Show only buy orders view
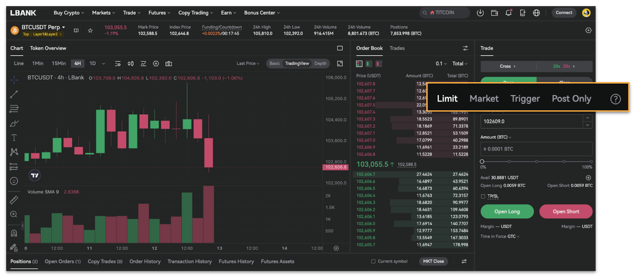 point(369,64)
